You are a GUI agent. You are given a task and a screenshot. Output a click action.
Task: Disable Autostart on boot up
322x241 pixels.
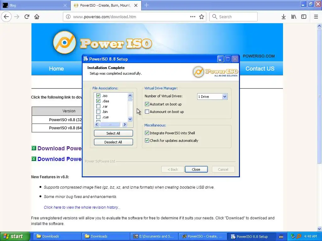147,104
